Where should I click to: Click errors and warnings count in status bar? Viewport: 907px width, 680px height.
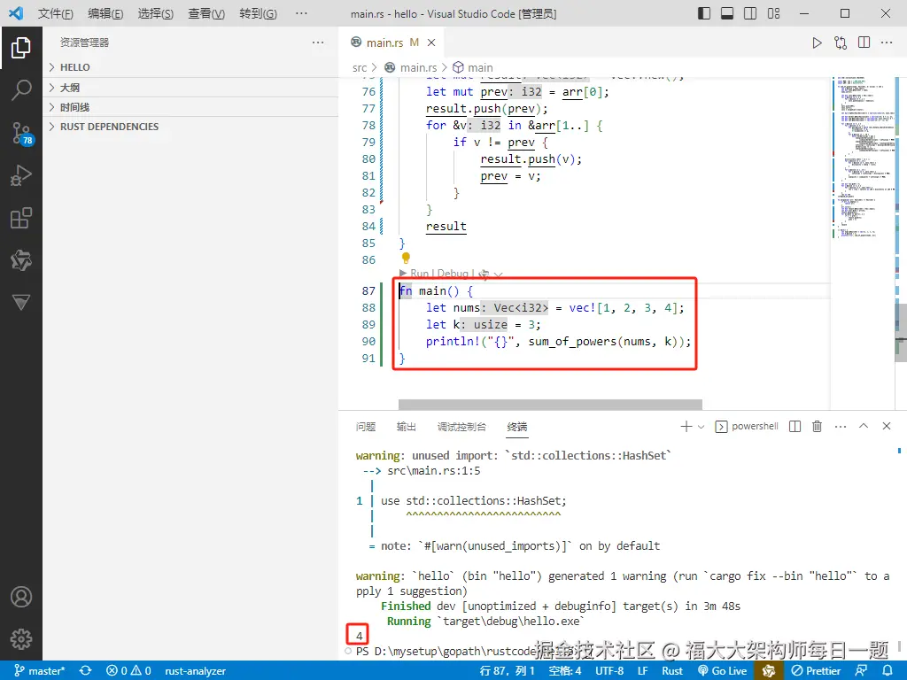coord(128,670)
